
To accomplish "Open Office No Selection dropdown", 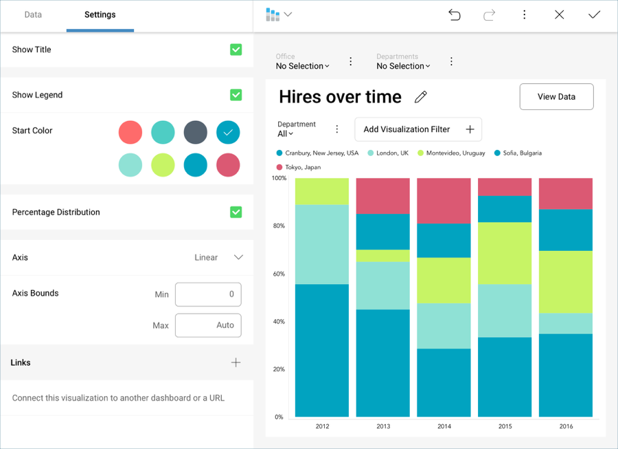I will point(302,66).
